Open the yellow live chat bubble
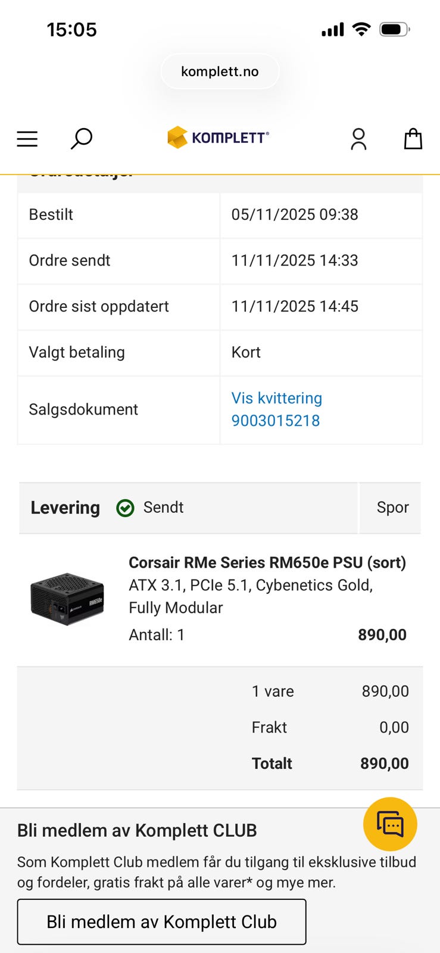The image size is (440, 953). 390,824
